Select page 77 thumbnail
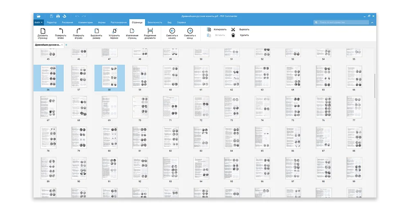The width and height of the screenshot is (409, 211). [354, 107]
